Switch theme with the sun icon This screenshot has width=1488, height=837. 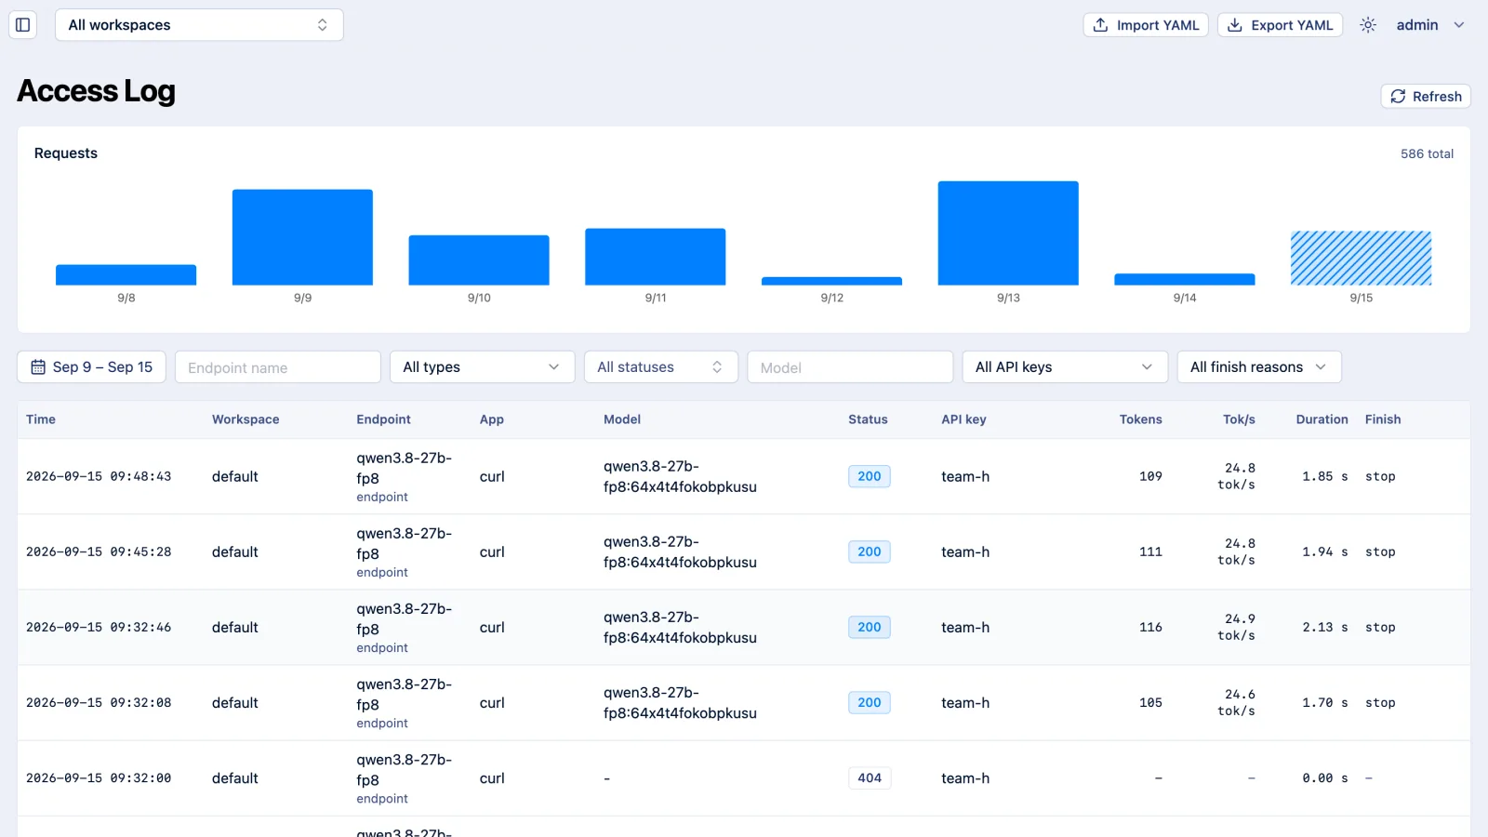pyautogui.click(x=1367, y=25)
